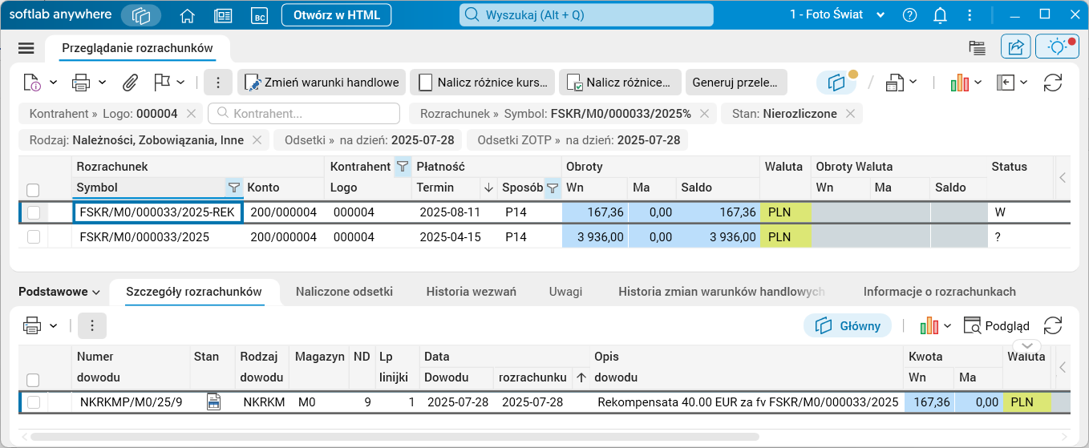Tick checkbox for FSKR/M0/000033/2025 row
1089x448 pixels.
(x=33, y=237)
